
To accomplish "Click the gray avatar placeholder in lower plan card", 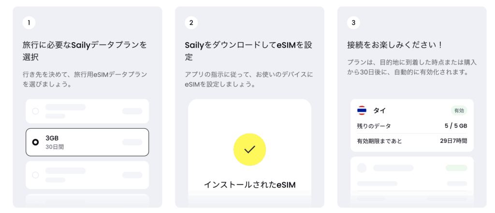I will click(362, 168).
